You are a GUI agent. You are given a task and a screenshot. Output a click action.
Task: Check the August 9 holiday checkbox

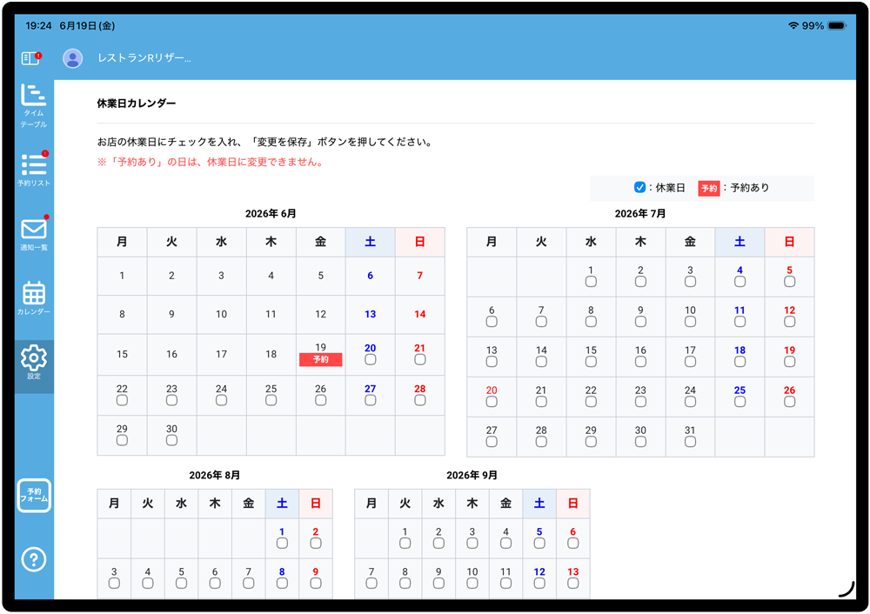[316, 583]
